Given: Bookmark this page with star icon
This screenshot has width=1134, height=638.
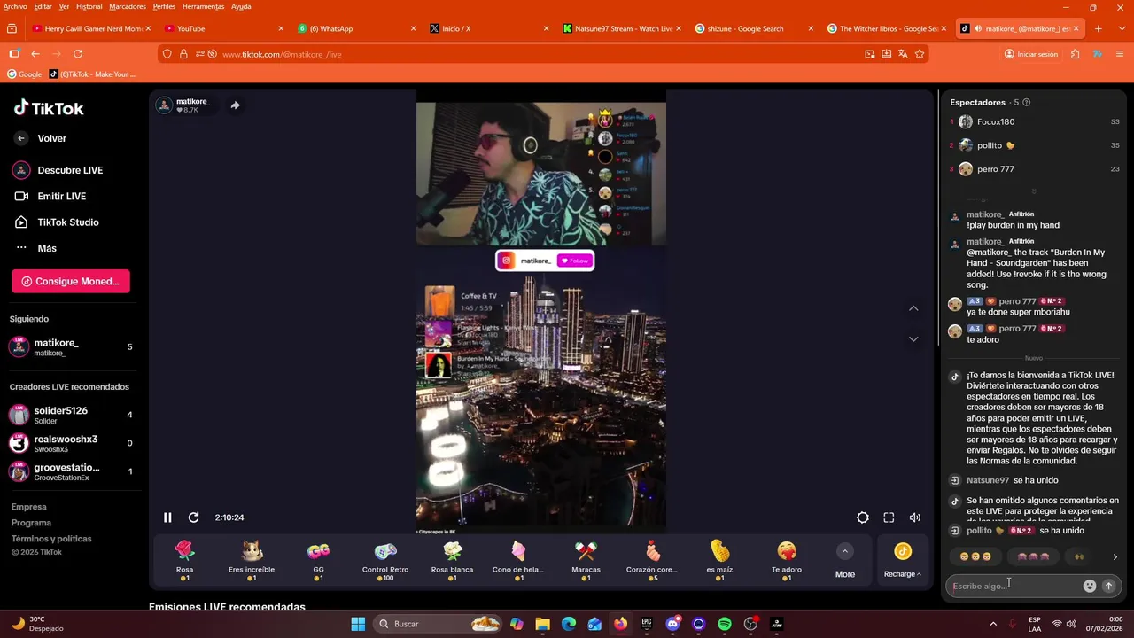Looking at the screenshot, I should click(920, 54).
